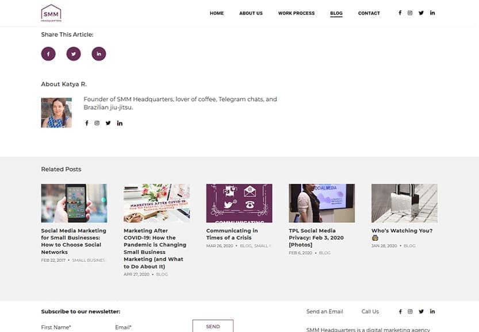The height and width of the screenshot is (332, 479).
Task: Open the Work Process menu item
Action: click(296, 13)
